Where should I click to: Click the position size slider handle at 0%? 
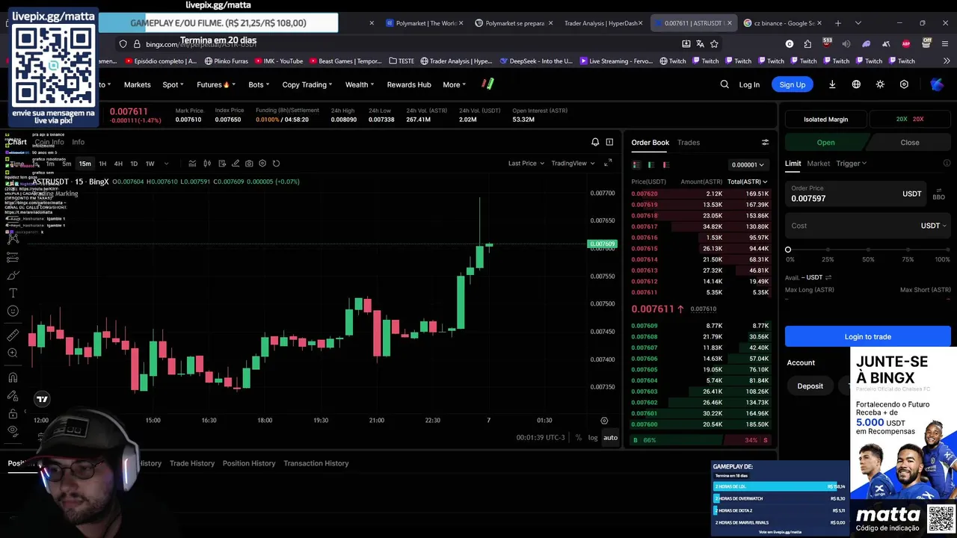coord(788,250)
